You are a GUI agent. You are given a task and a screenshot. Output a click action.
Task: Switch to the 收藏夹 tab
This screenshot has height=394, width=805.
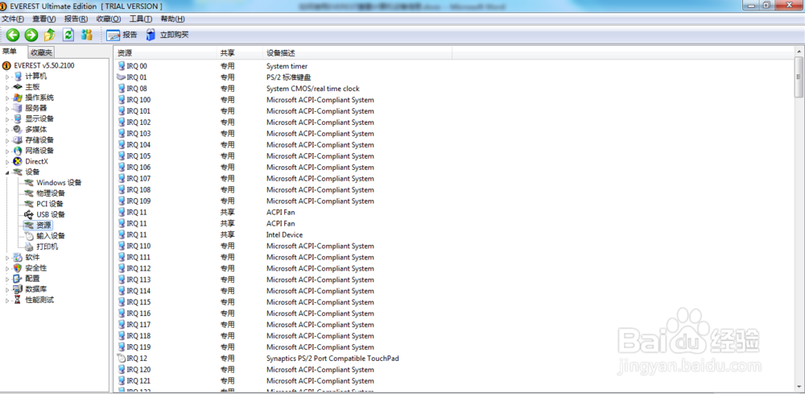click(x=41, y=52)
